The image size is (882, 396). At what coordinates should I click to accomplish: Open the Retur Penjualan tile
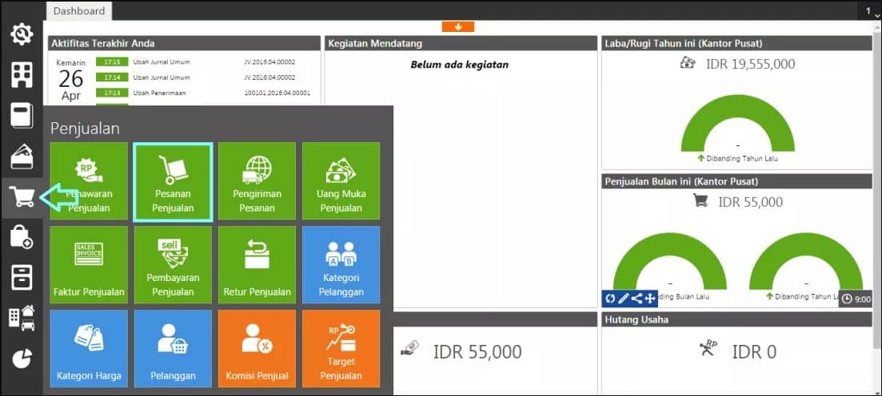[257, 264]
